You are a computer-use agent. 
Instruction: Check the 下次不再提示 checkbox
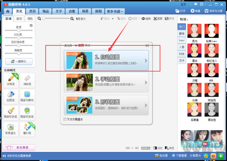pos(65,119)
